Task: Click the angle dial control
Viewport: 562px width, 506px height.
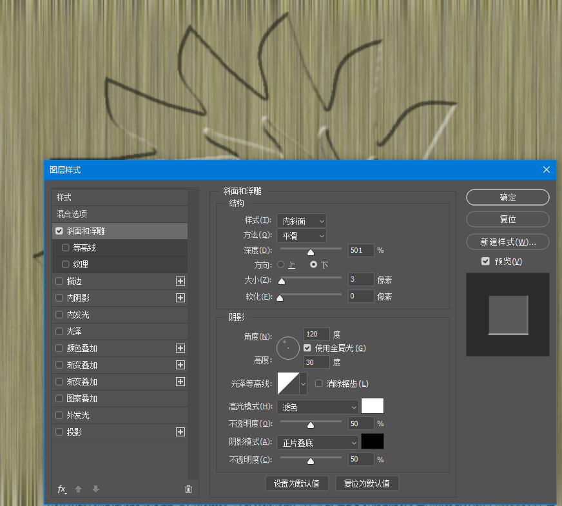Action: point(288,347)
